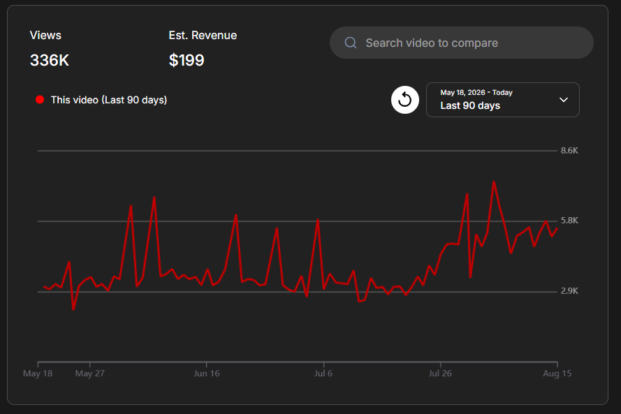Click the red legend dot for This video
The width and height of the screenshot is (621, 414).
(40, 100)
